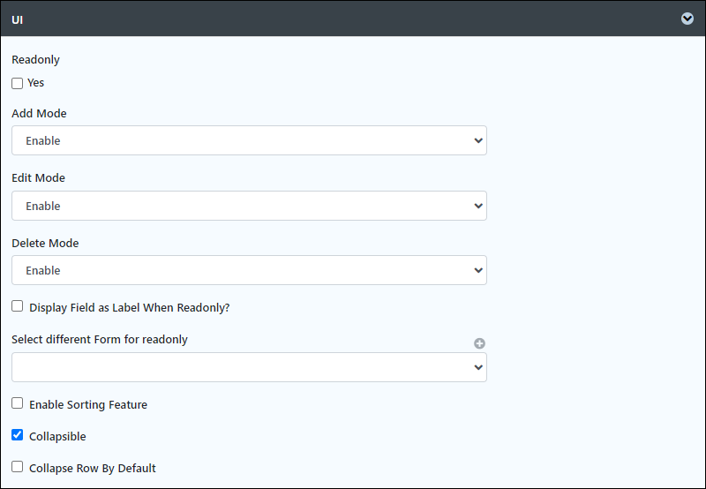Uncheck the Collapsible checkbox box
706x489 pixels.
(x=17, y=435)
